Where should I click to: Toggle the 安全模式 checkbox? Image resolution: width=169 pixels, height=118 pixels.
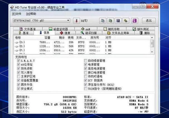click(19, 89)
